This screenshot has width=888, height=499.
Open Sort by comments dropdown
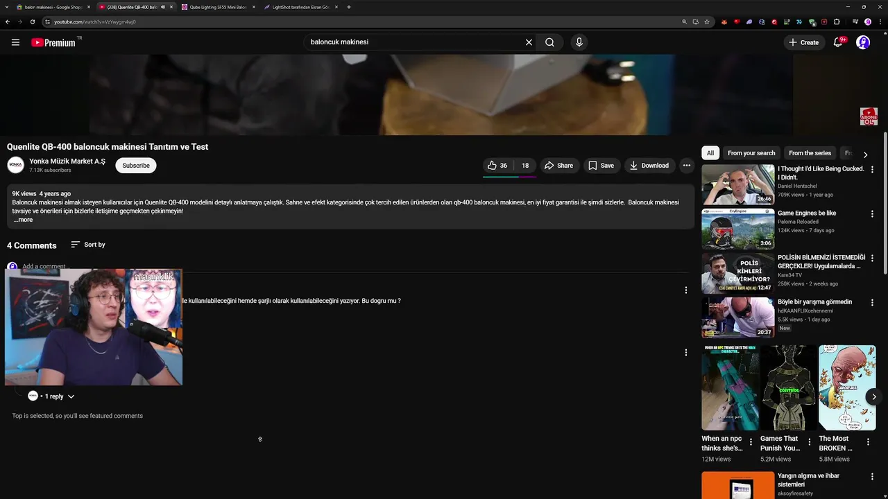tap(88, 245)
